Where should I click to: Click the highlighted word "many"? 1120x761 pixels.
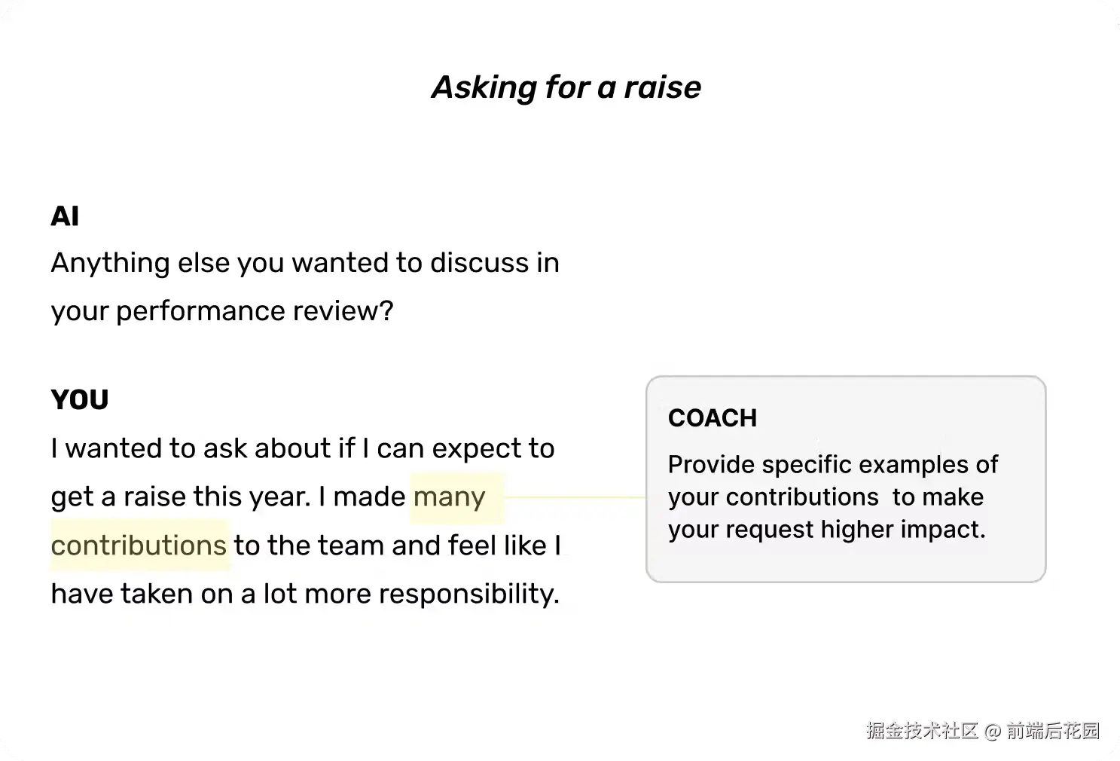tap(450, 497)
